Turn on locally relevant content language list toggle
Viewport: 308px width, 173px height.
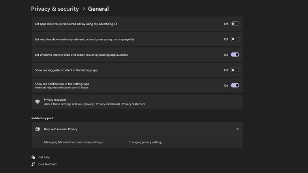coord(235,39)
